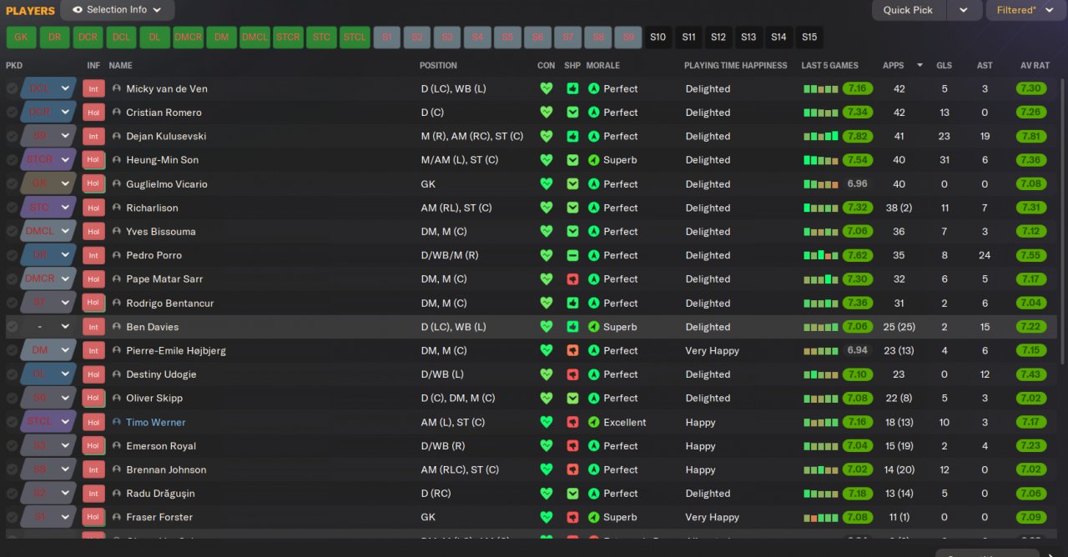Sort by the GLS column header

(x=944, y=65)
